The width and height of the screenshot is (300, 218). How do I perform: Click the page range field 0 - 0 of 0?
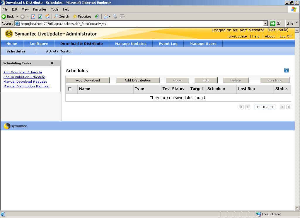click(x=265, y=107)
